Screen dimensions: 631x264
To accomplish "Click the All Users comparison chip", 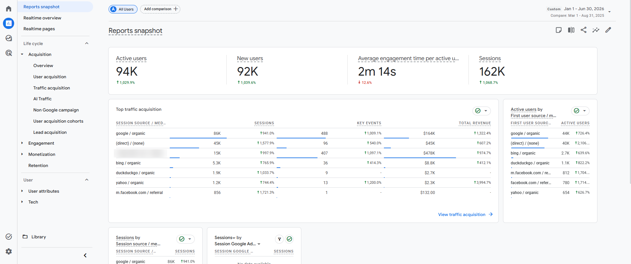I will point(123,9).
